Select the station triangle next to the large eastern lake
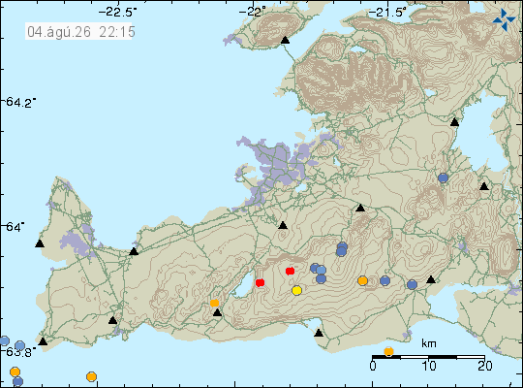This screenshot has width=523, height=388. [x=454, y=122]
